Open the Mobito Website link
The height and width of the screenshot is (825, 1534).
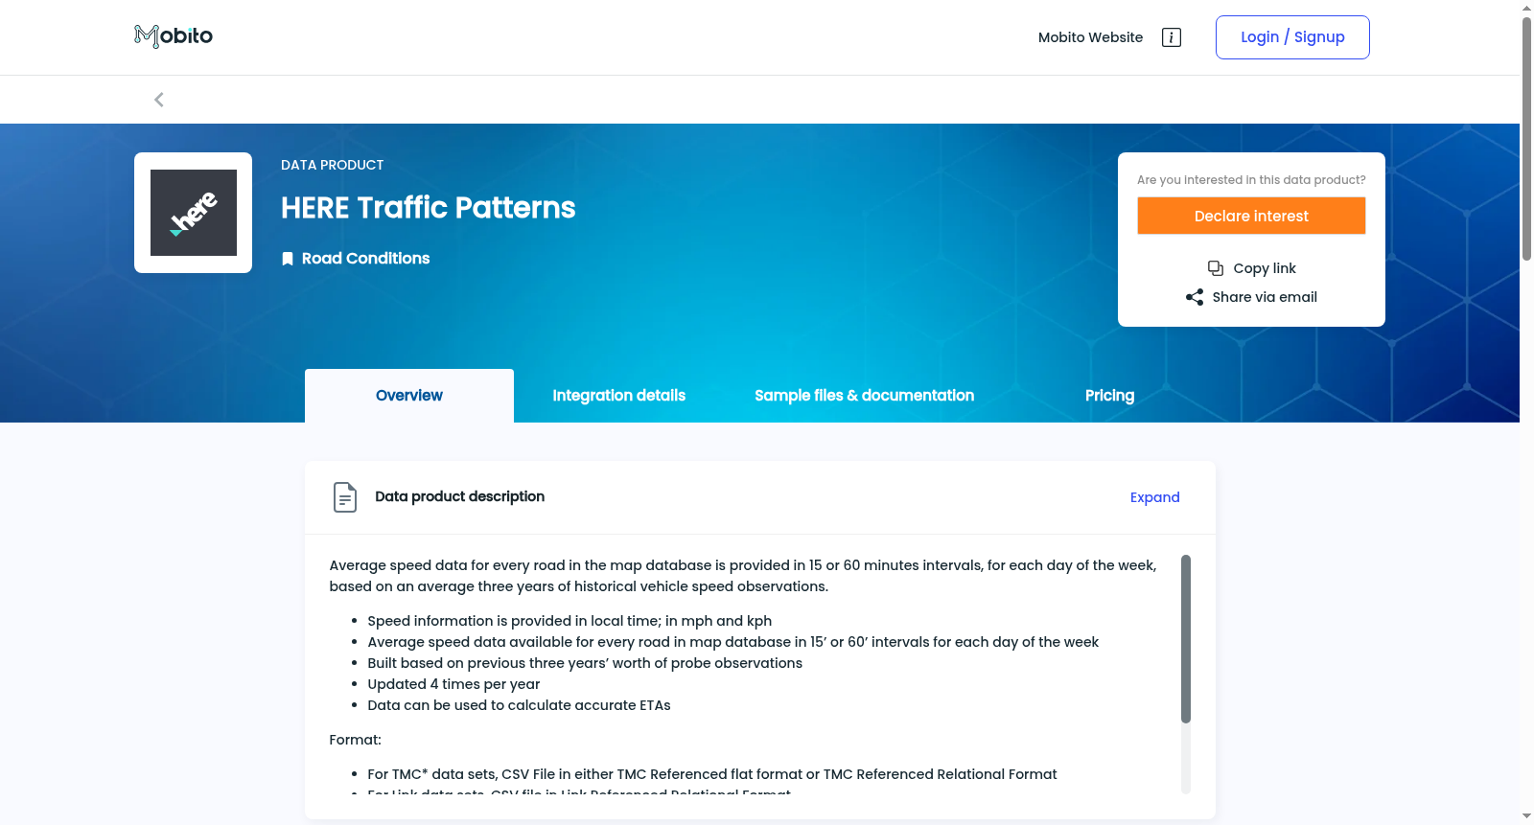tap(1091, 37)
